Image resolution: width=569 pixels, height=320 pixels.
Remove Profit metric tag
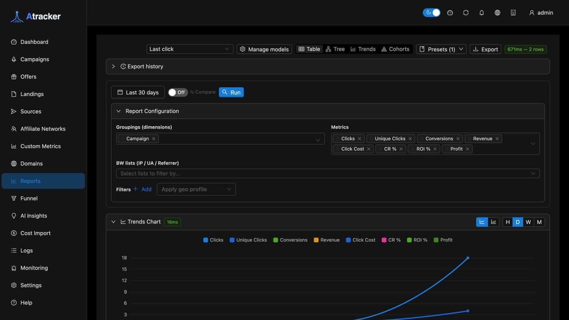[x=468, y=149]
